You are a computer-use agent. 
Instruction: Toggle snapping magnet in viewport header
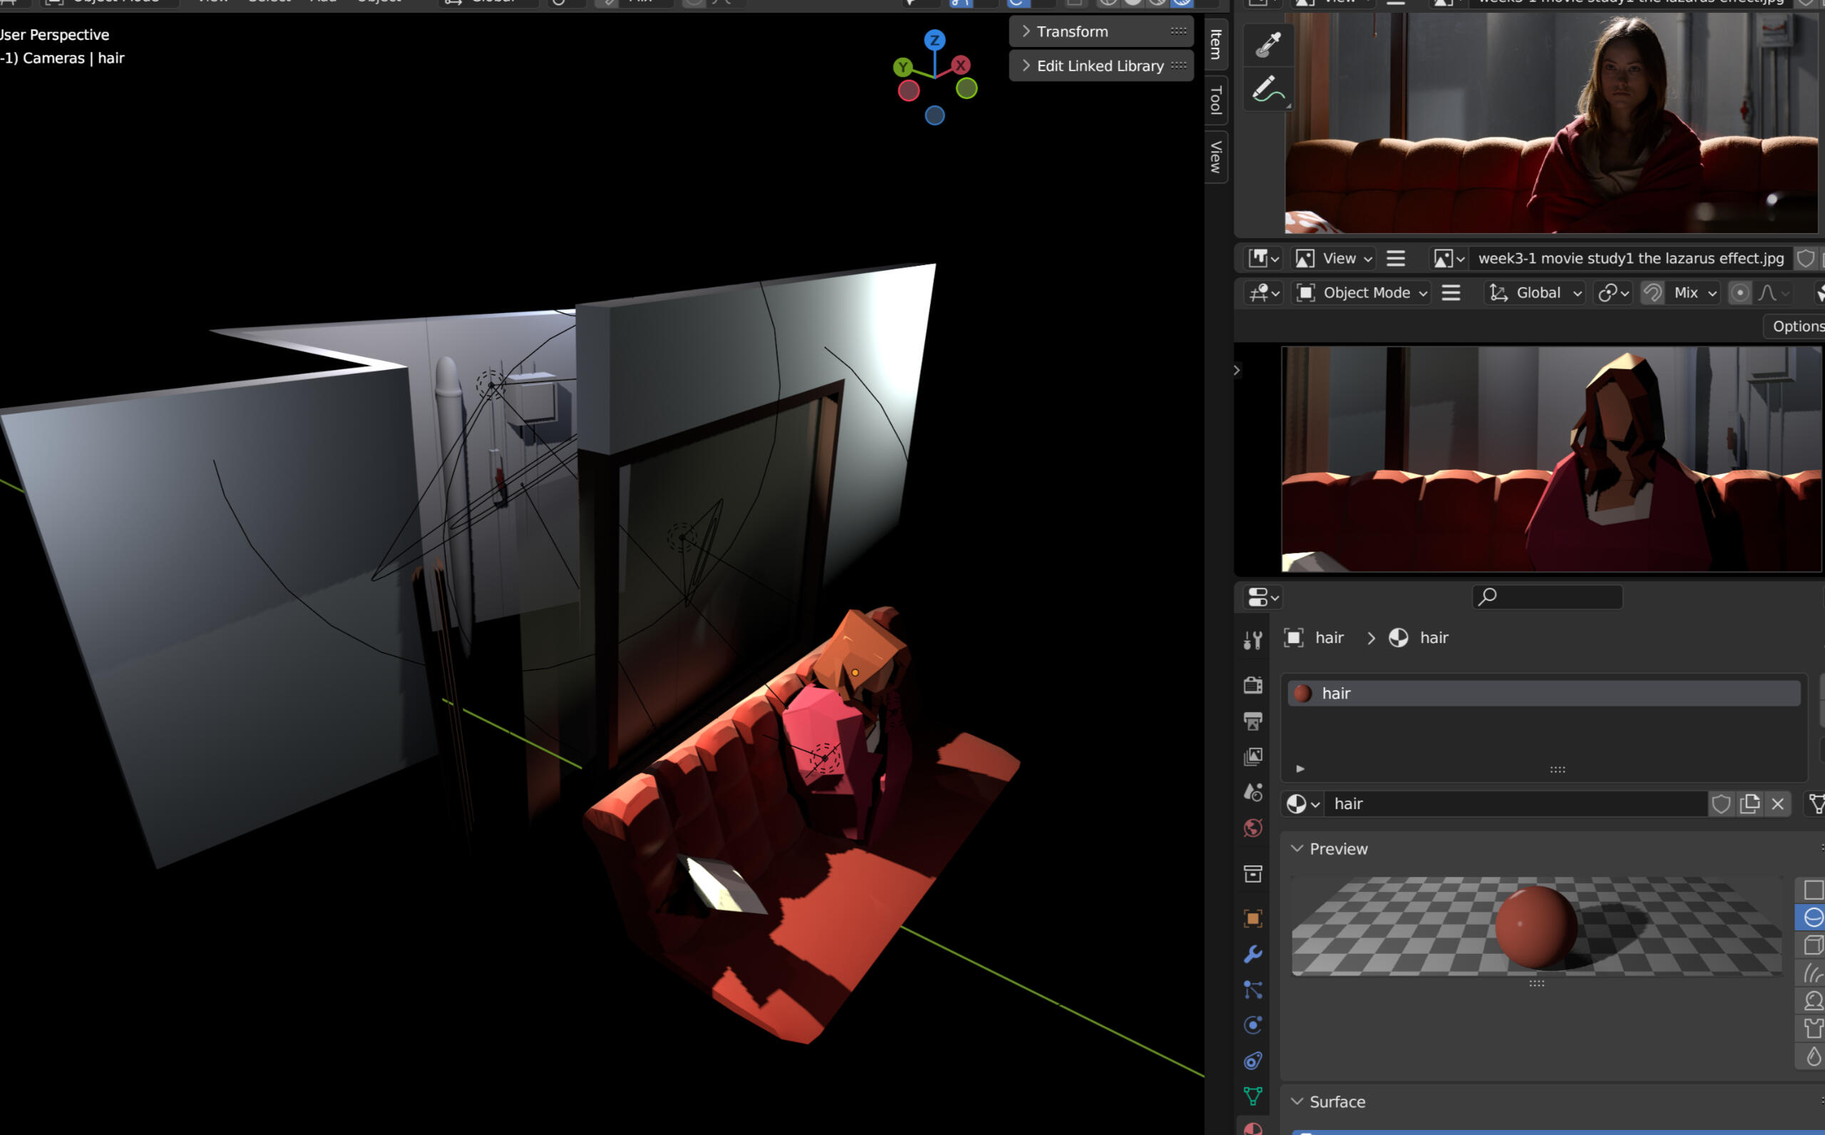click(x=1652, y=293)
